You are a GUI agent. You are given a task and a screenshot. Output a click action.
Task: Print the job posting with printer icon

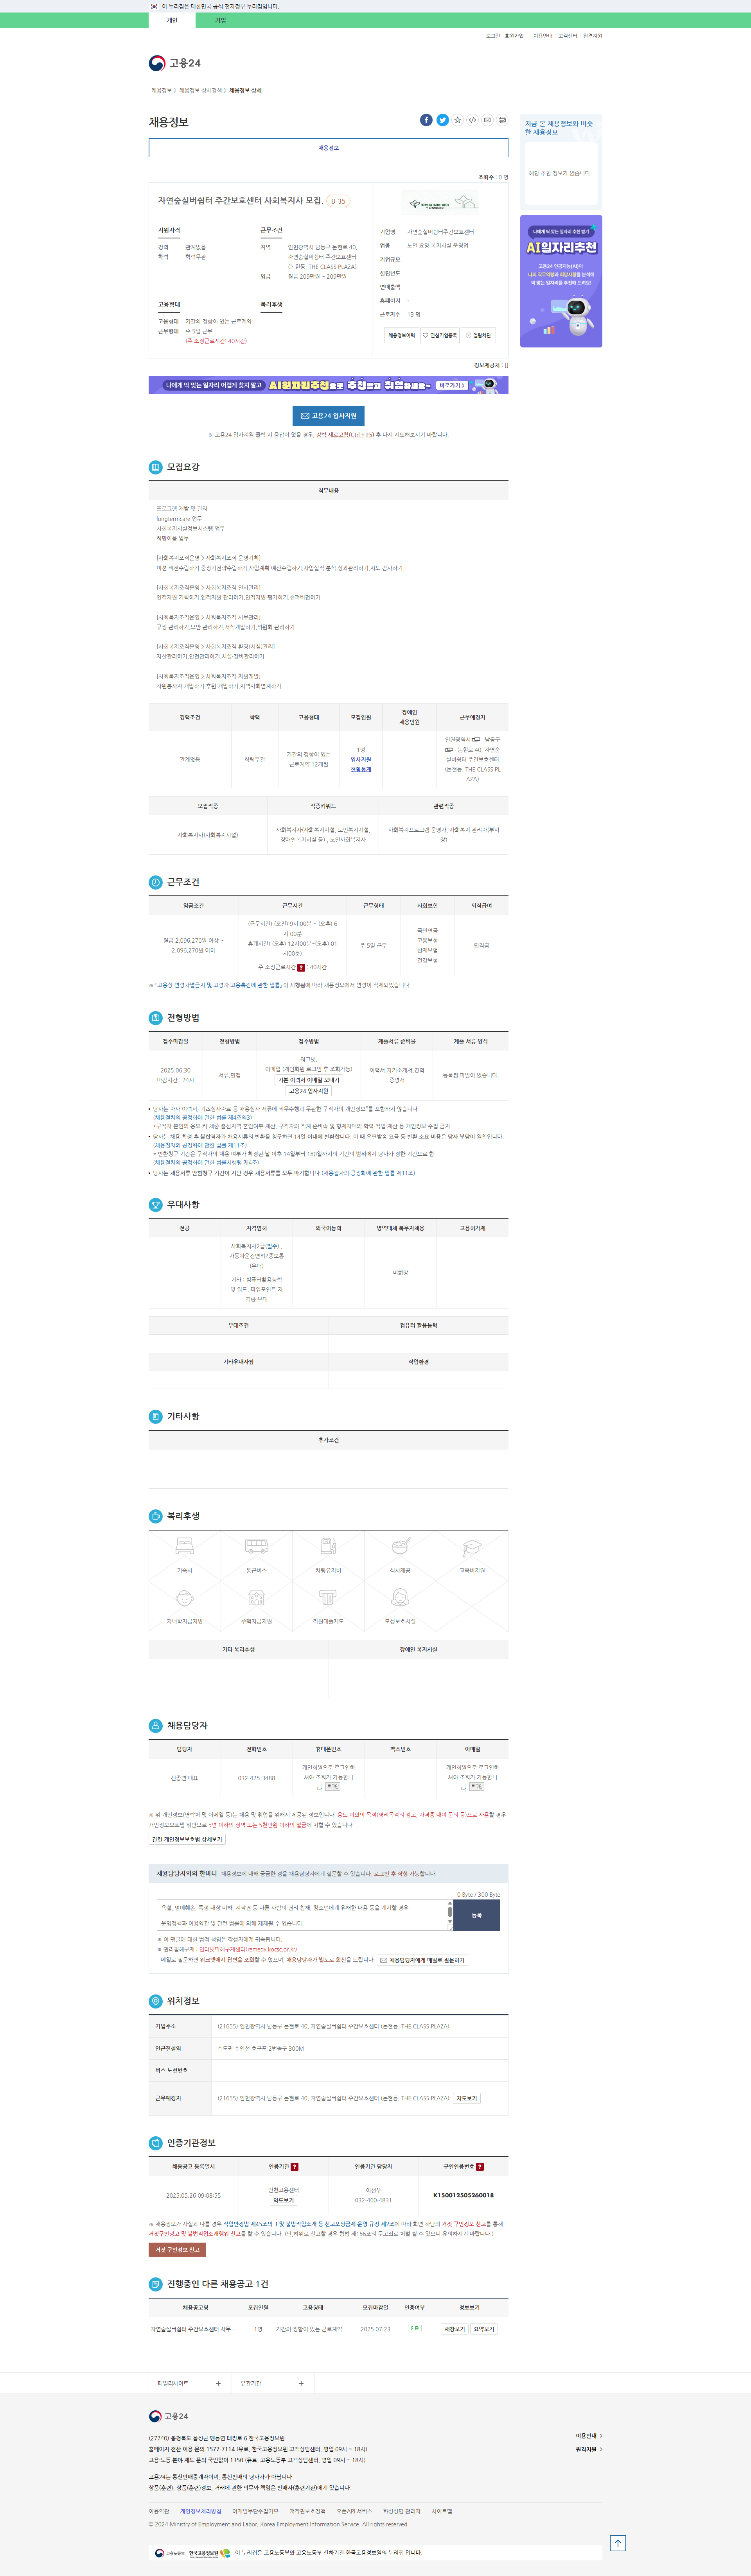click(503, 120)
